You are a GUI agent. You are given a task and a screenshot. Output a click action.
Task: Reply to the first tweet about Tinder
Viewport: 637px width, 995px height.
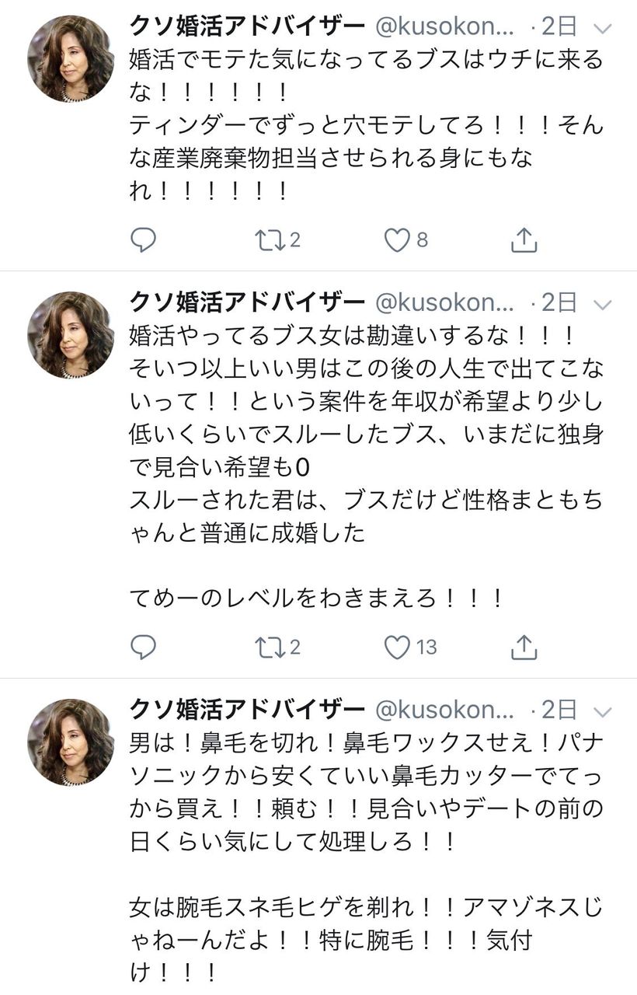[x=143, y=240]
